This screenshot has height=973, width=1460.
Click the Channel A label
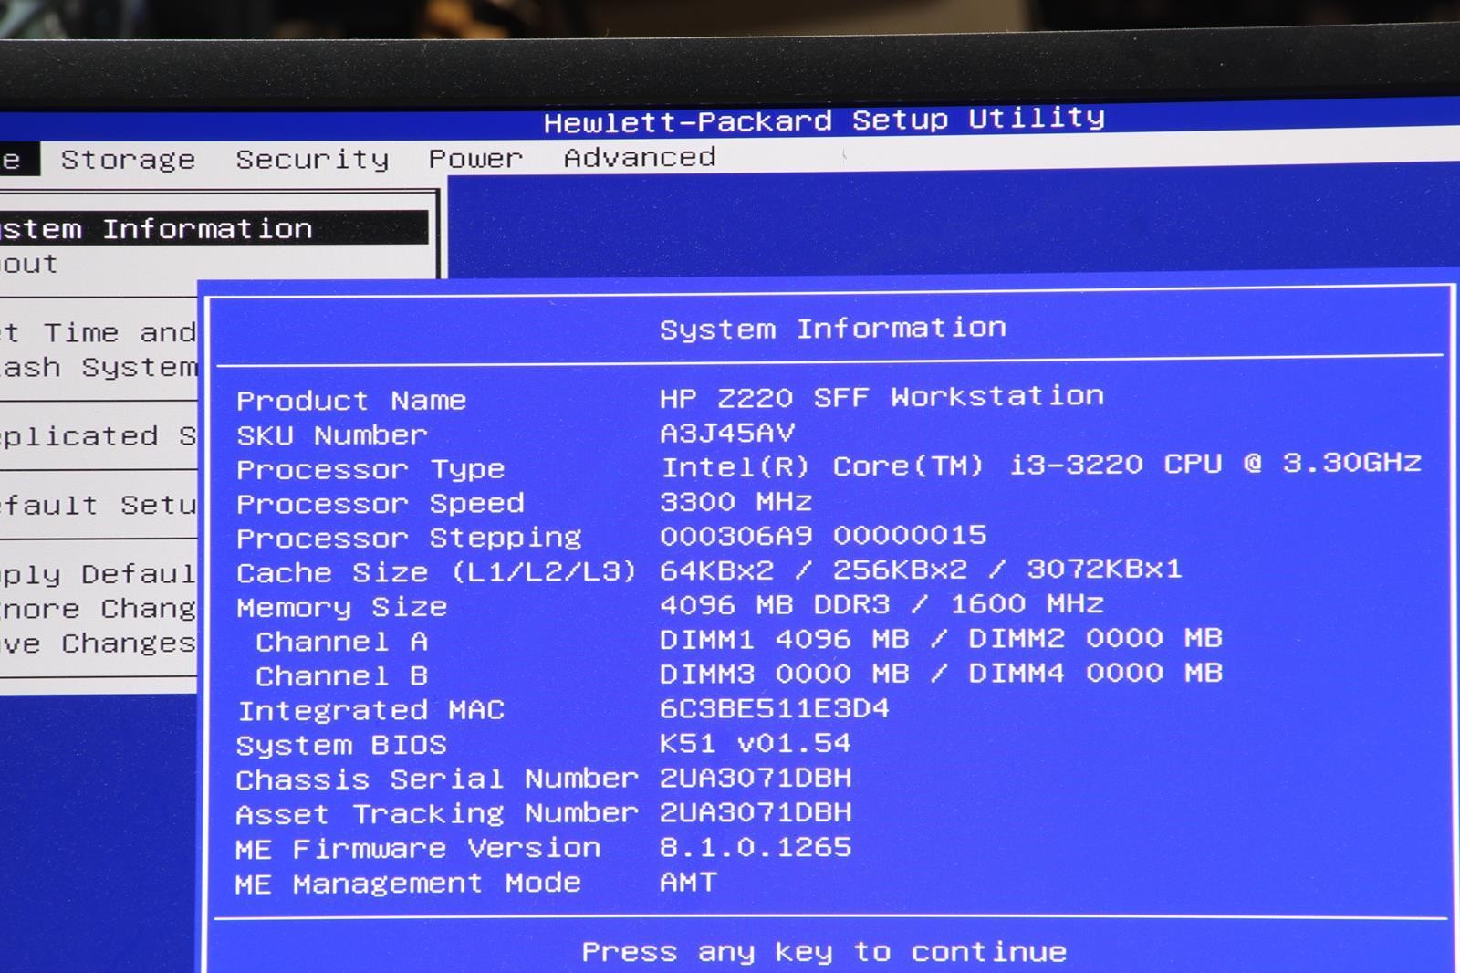[341, 642]
